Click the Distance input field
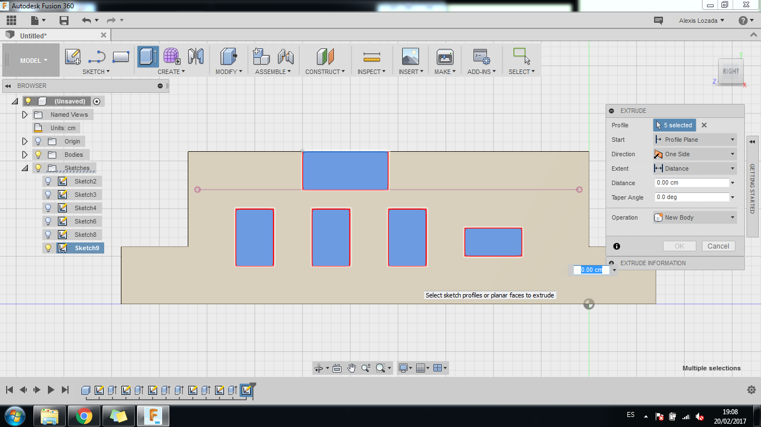The image size is (761, 427). [x=692, y=183]
